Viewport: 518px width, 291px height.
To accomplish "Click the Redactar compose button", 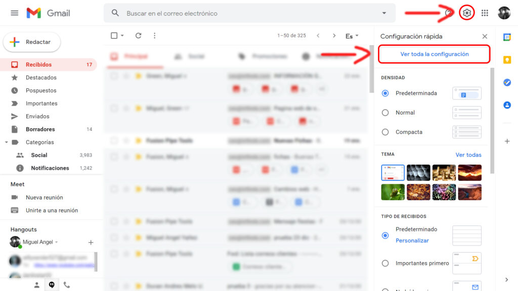I will click(x=32, y=42).
